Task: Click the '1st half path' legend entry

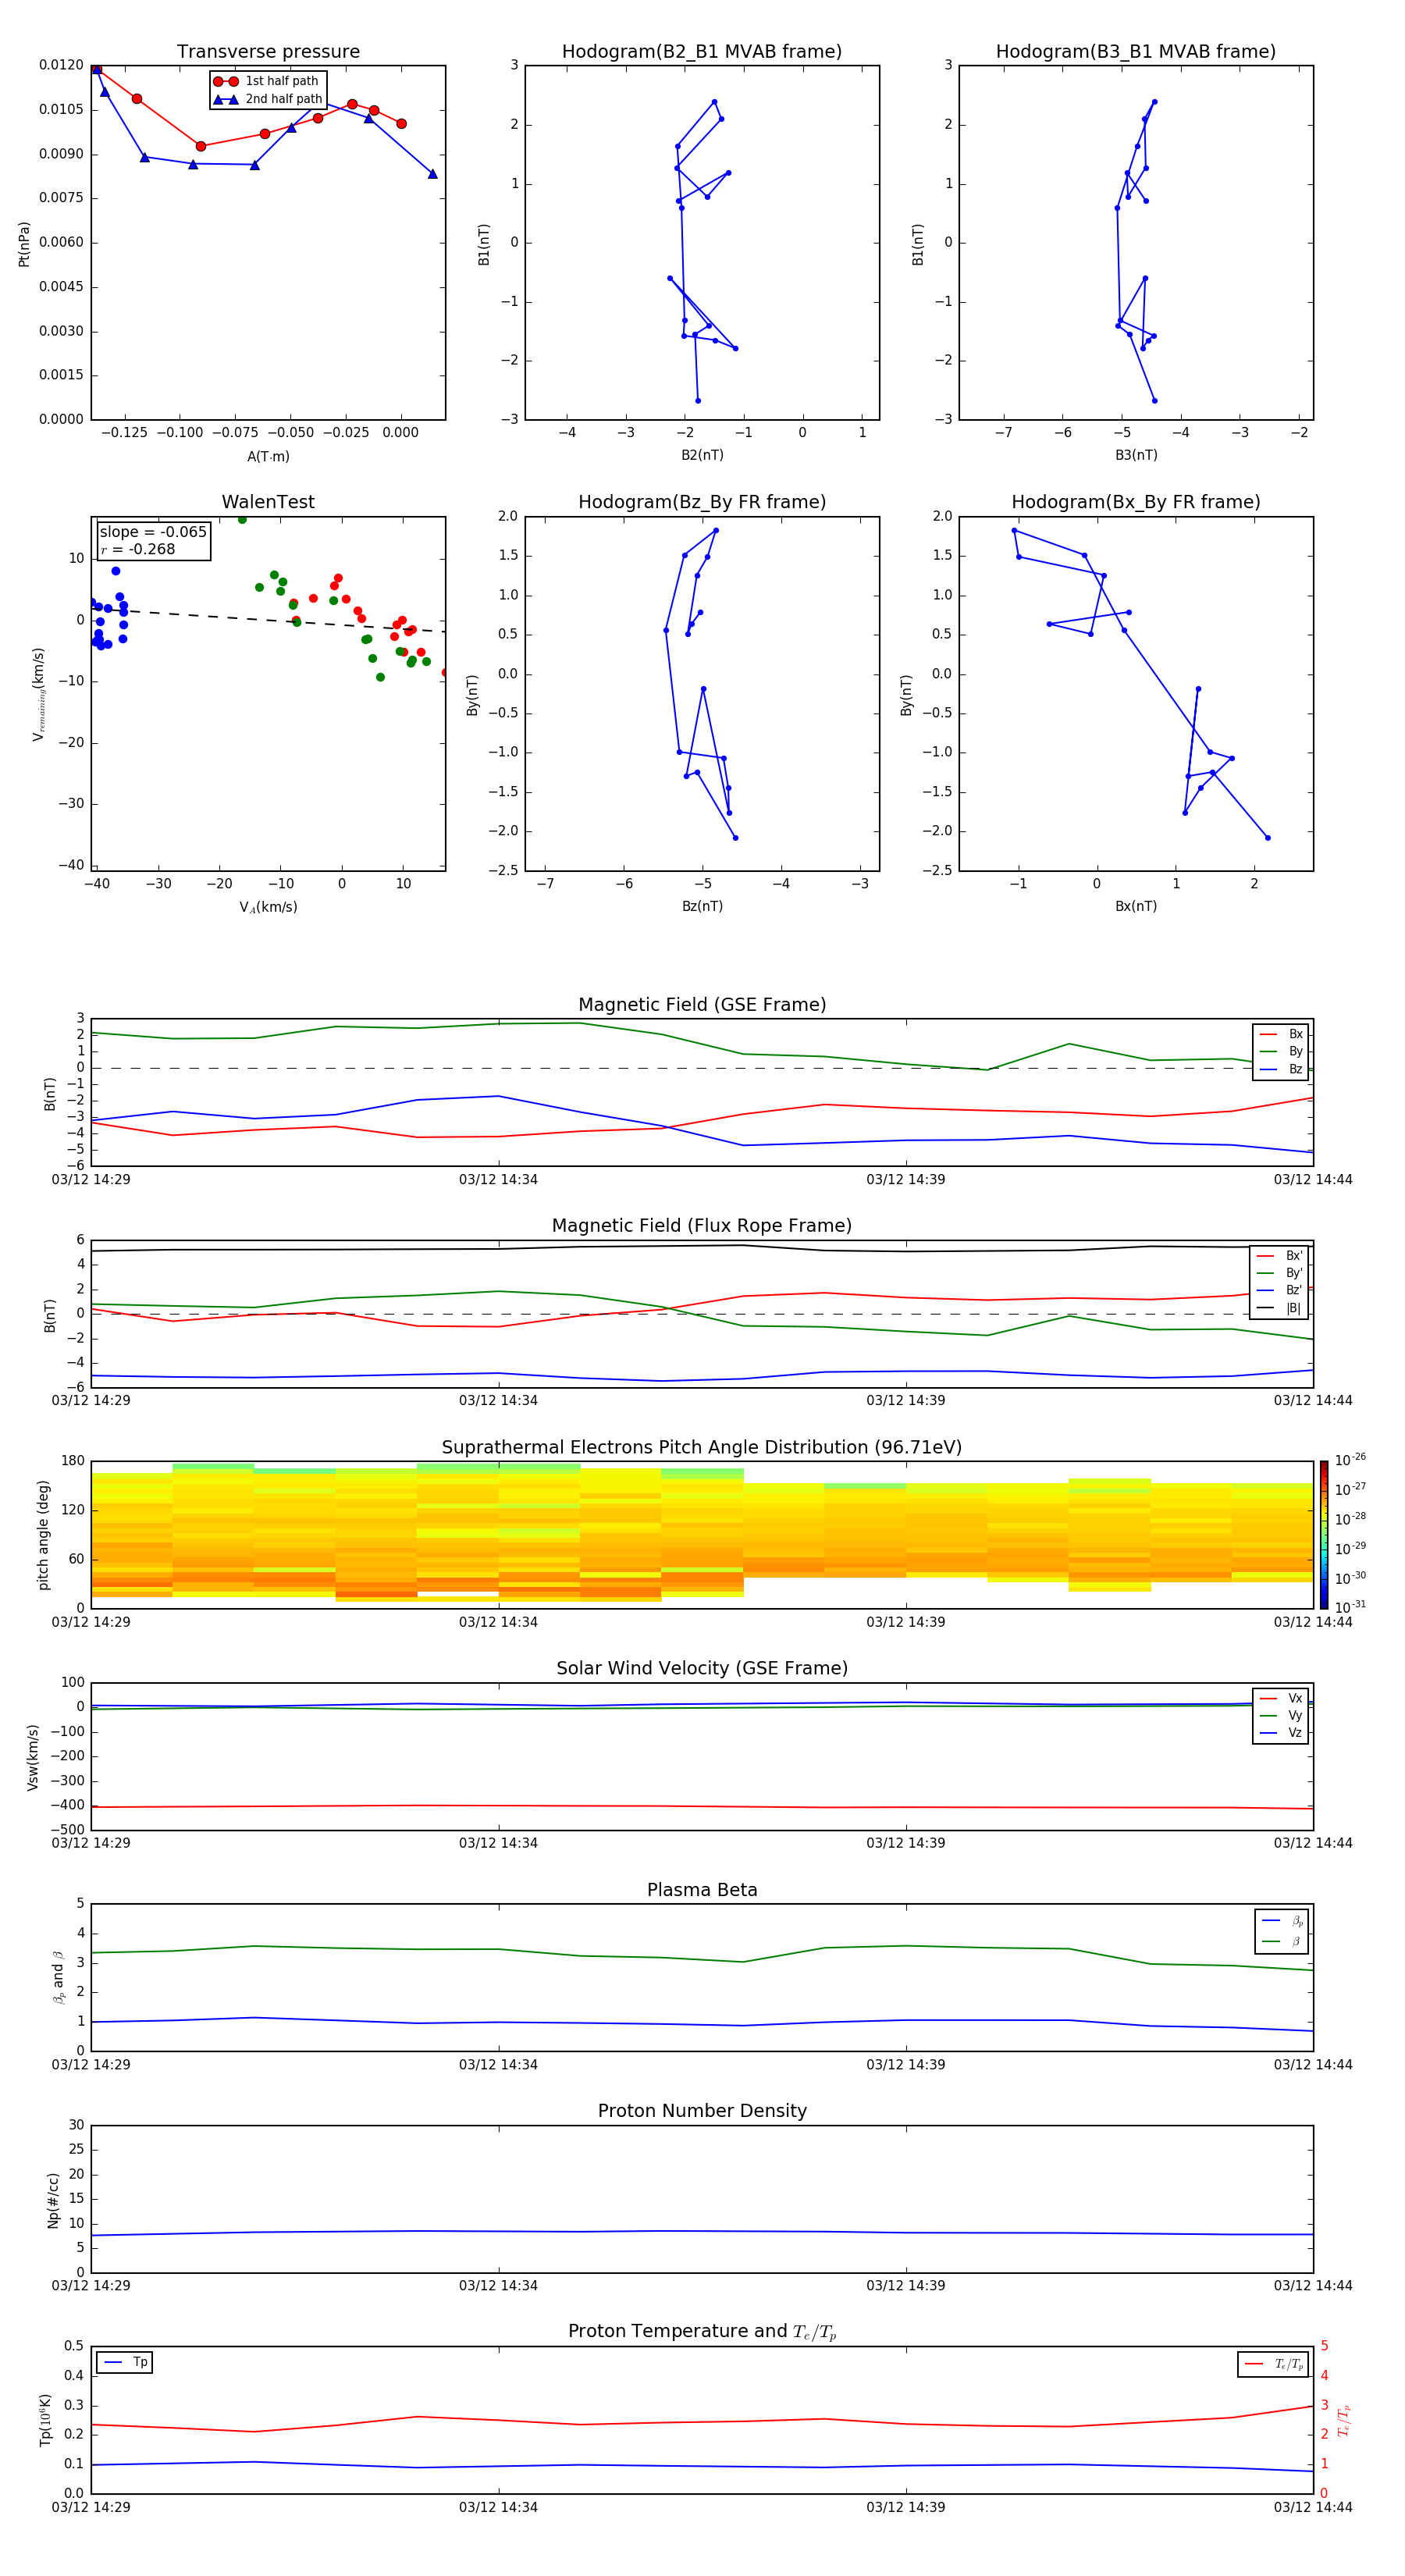Action: pos(267,81)
